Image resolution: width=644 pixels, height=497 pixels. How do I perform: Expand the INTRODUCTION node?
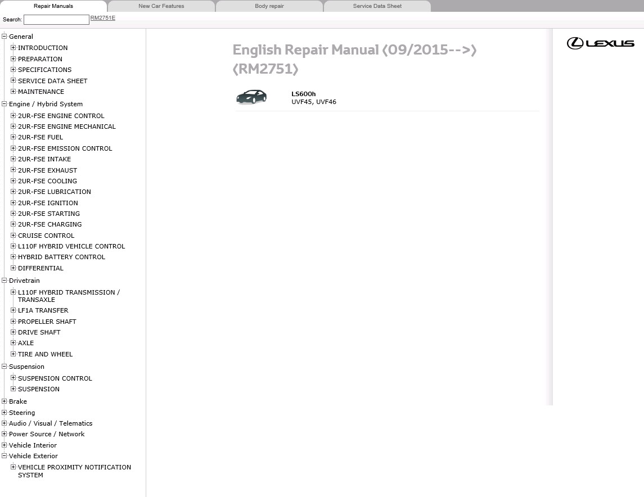[x=13, y=48]
